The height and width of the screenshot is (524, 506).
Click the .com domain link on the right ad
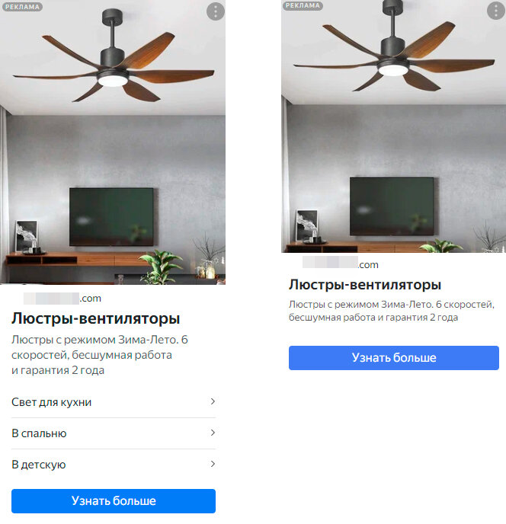coord(341,264)
